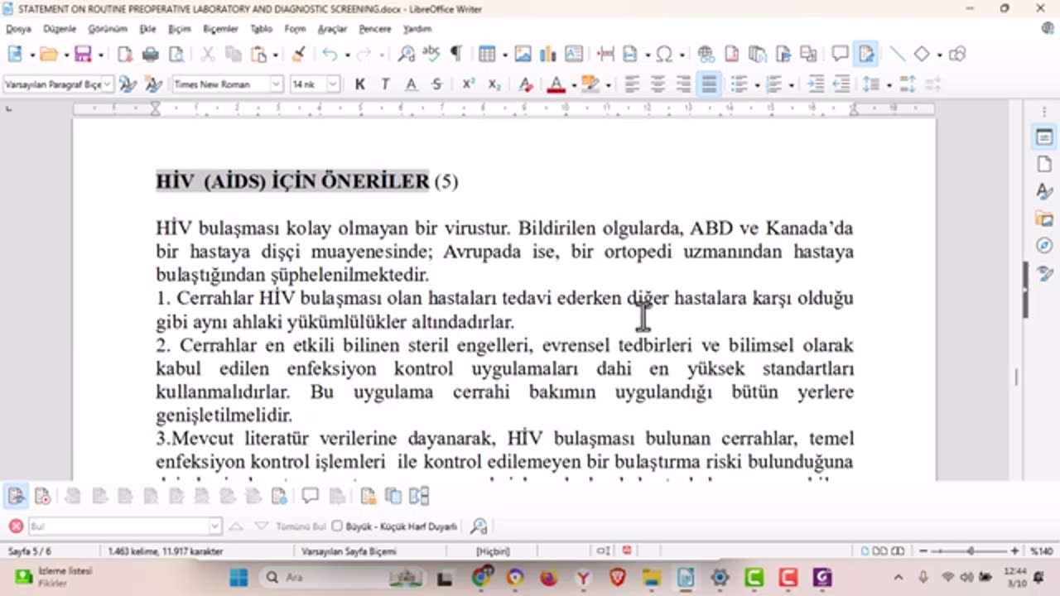Toggle Strikethrough (S) formatting

436,84
